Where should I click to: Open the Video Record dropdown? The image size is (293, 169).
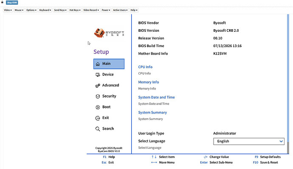coord(91,10)
